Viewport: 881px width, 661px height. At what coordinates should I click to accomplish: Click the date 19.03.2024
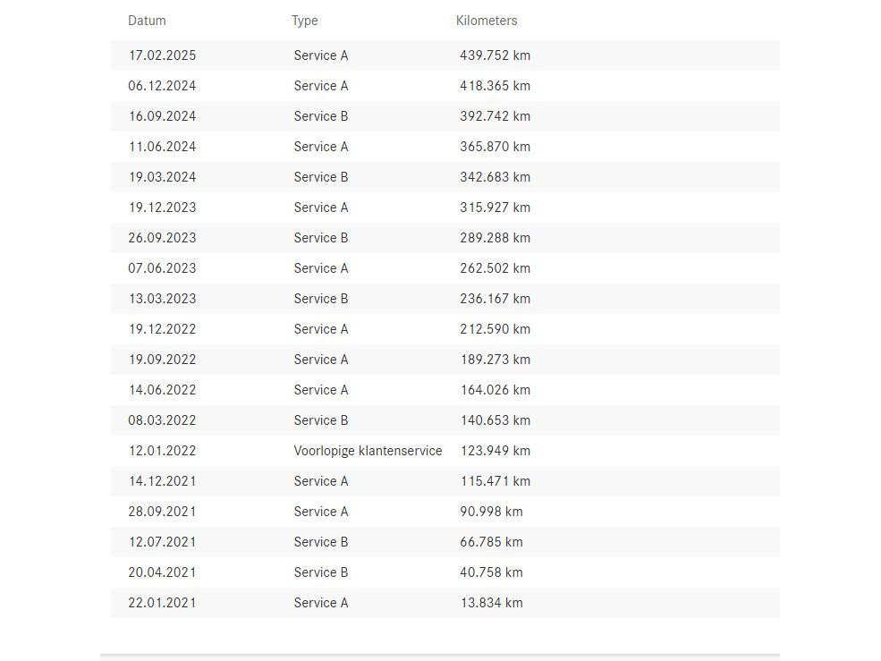tap(163, 177)
